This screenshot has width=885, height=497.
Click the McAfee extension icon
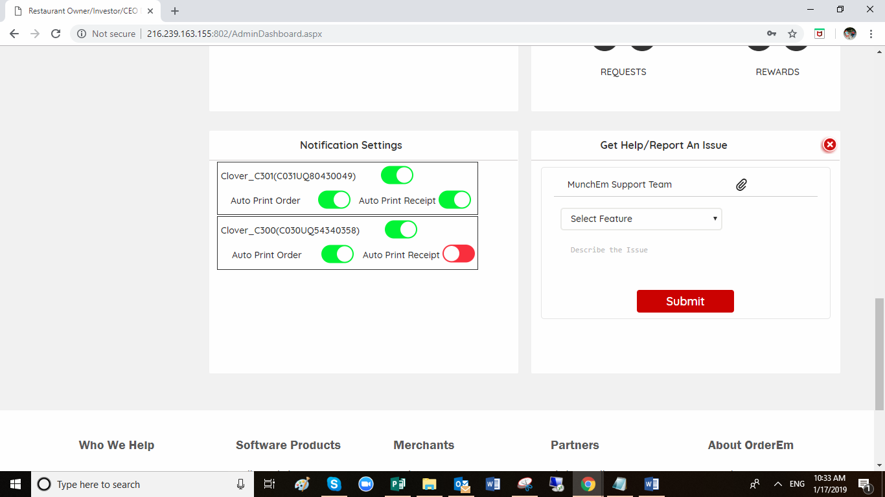click(x=820, y=34)
